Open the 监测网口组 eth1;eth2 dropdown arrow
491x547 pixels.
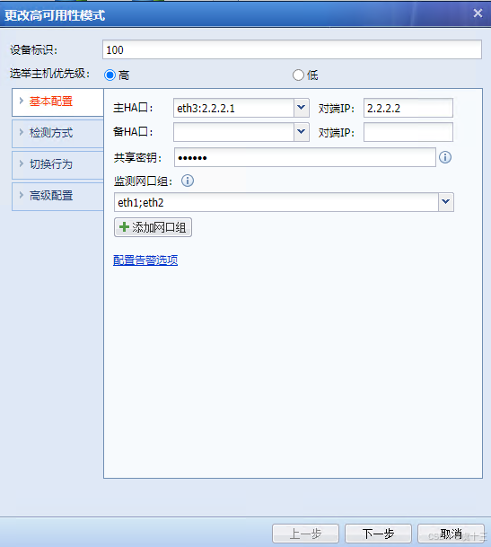click(x=445, y=202)
